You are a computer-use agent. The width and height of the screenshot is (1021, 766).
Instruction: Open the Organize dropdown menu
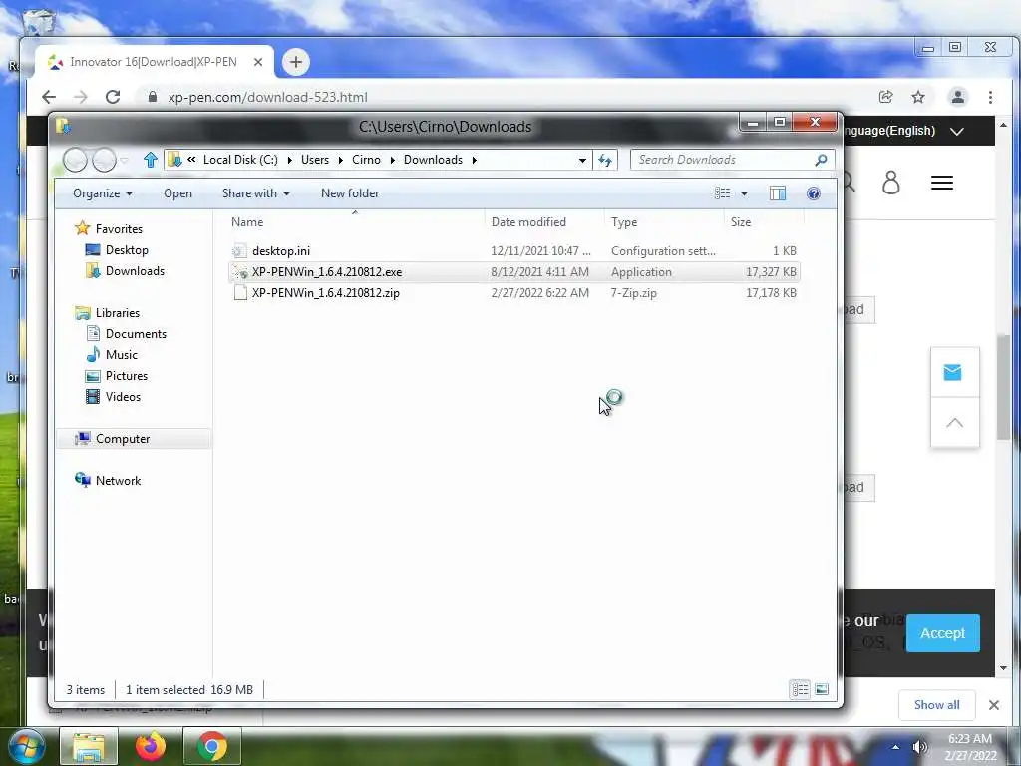point(103,193)
